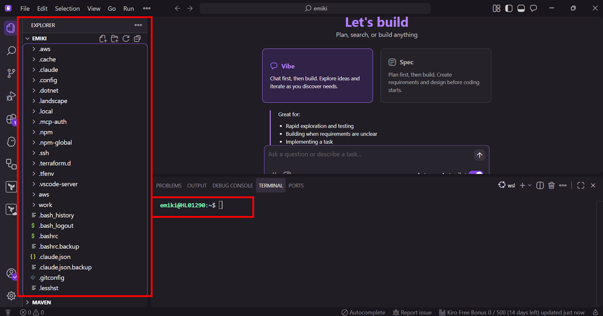
Task: Click the Kiro Free Bonus usage status
Action: pos(511,312)
